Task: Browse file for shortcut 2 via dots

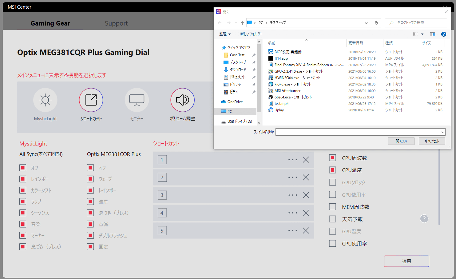Action: pos(293,177)
